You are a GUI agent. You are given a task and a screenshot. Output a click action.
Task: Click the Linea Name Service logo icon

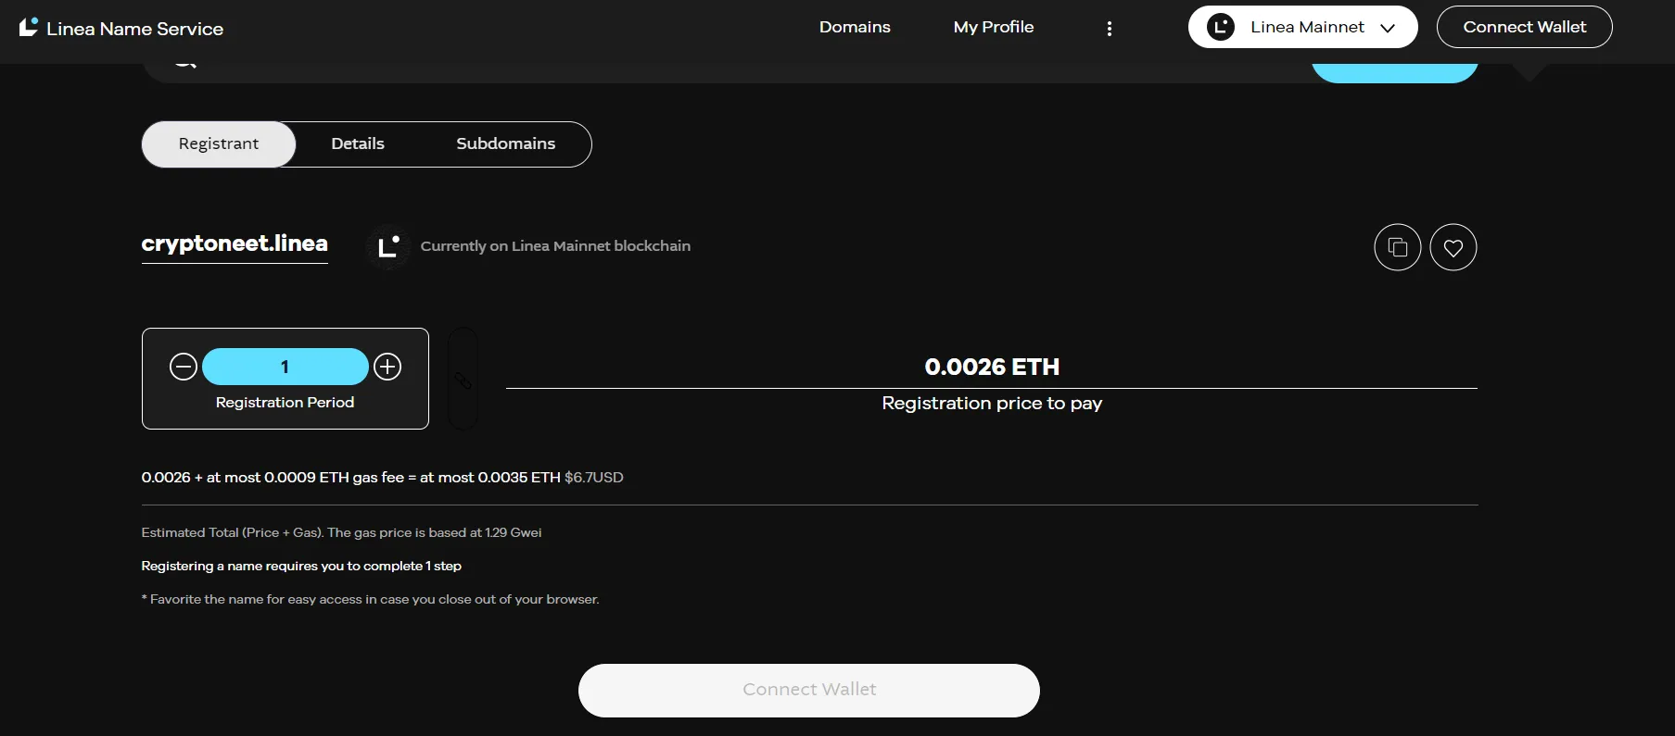click(29, 28)
